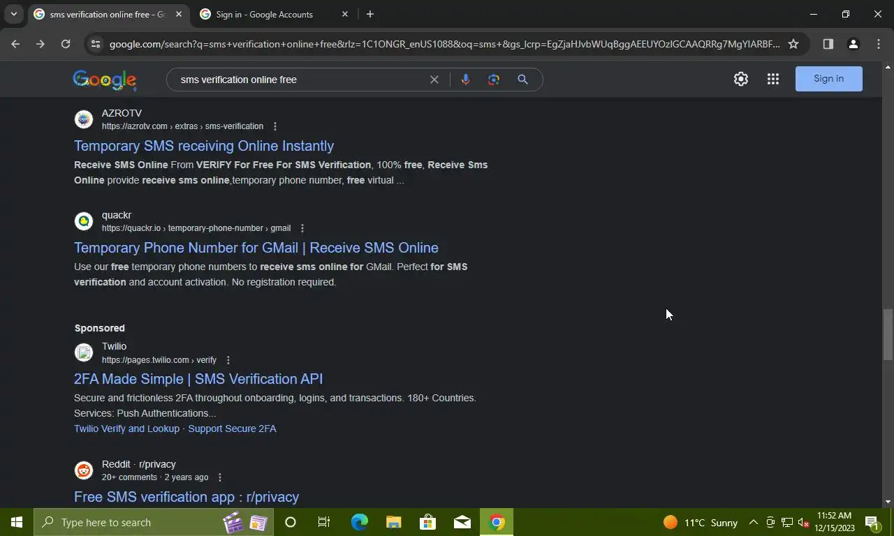Open the clock showing 11:52 AM
The image size is (894, 536).
834,522
